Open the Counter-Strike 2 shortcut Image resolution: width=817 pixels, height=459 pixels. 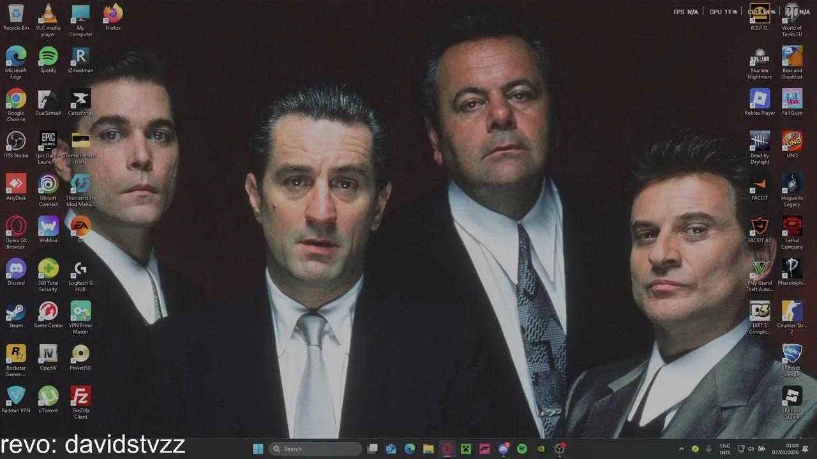click(x=792, y=318)
